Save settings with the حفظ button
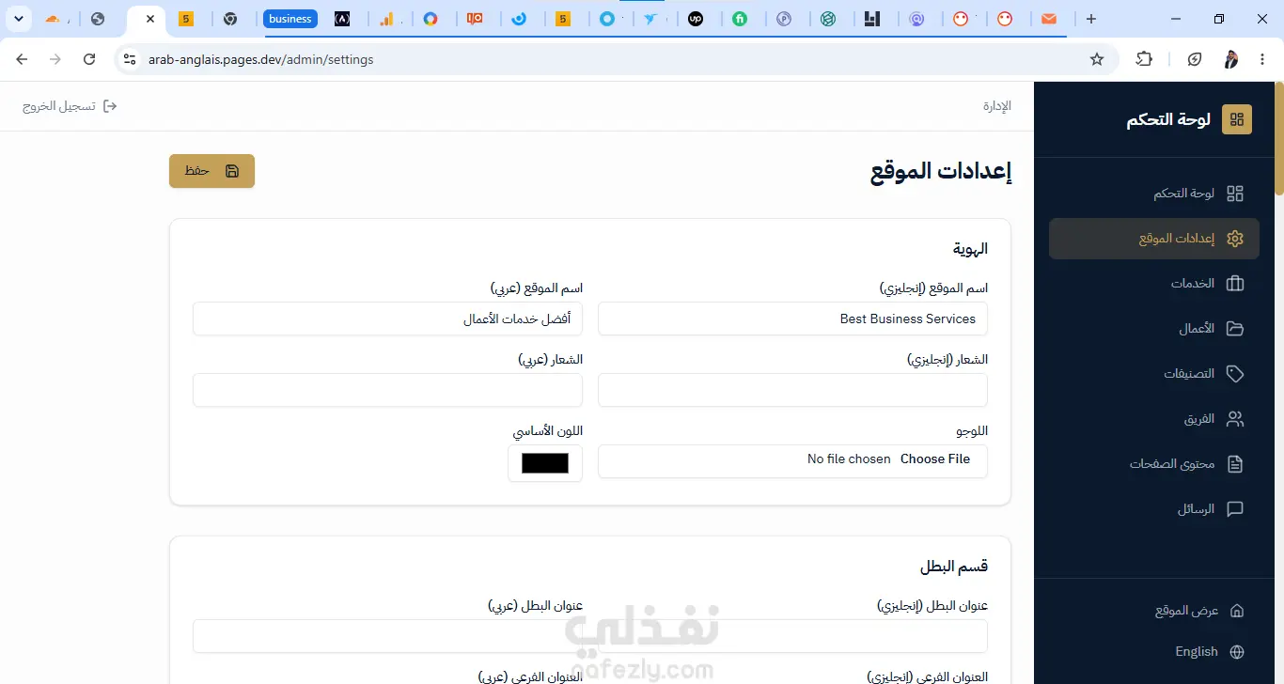1284x684 pixels. click(x=211, y=171)
